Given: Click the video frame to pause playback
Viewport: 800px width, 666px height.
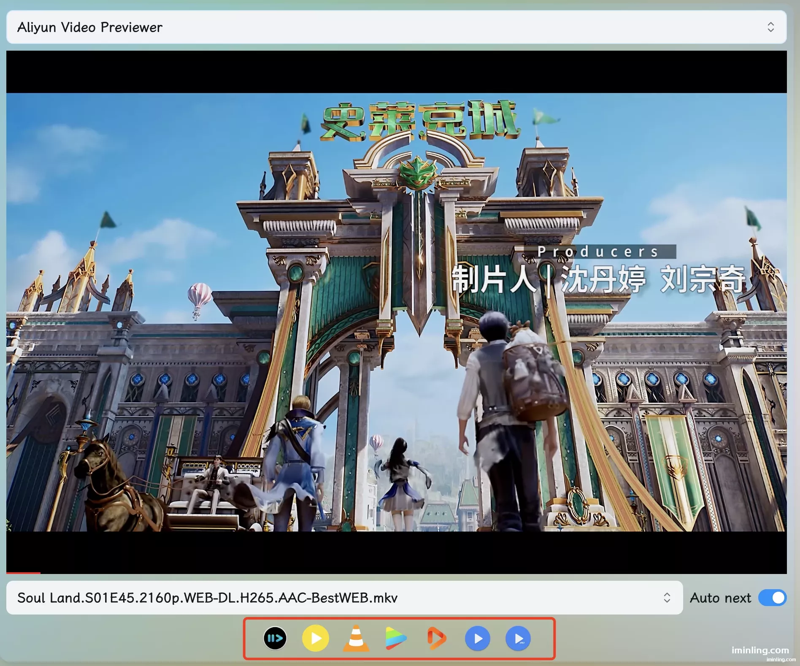Looking at the screenshot, I should pos(396,312).
